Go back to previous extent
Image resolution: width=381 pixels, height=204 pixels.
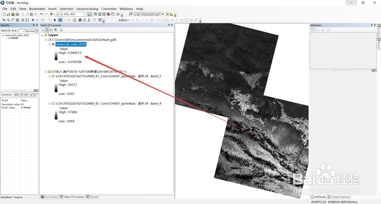33,20
